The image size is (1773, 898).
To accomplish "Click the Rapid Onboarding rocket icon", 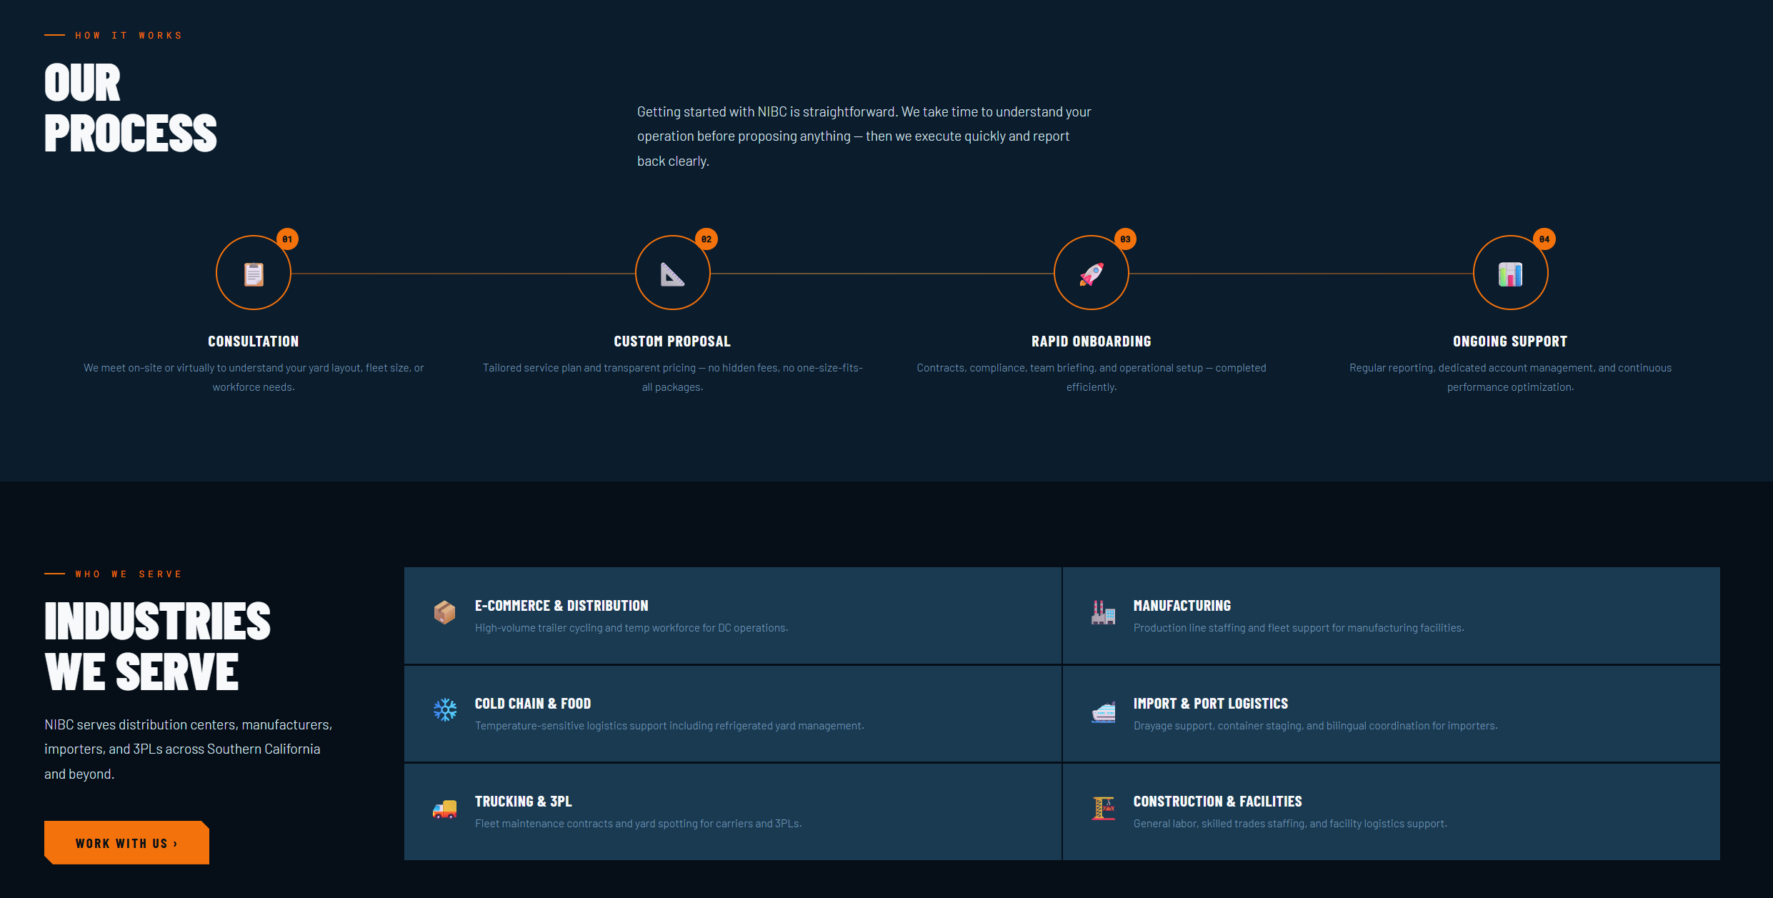I will [x=1091, y=274].
